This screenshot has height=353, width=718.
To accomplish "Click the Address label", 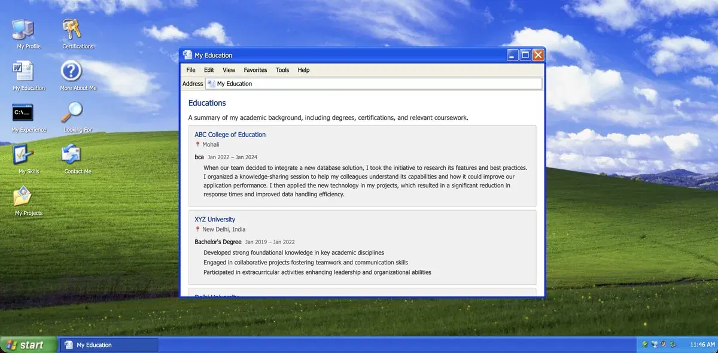I will (193, 84).
